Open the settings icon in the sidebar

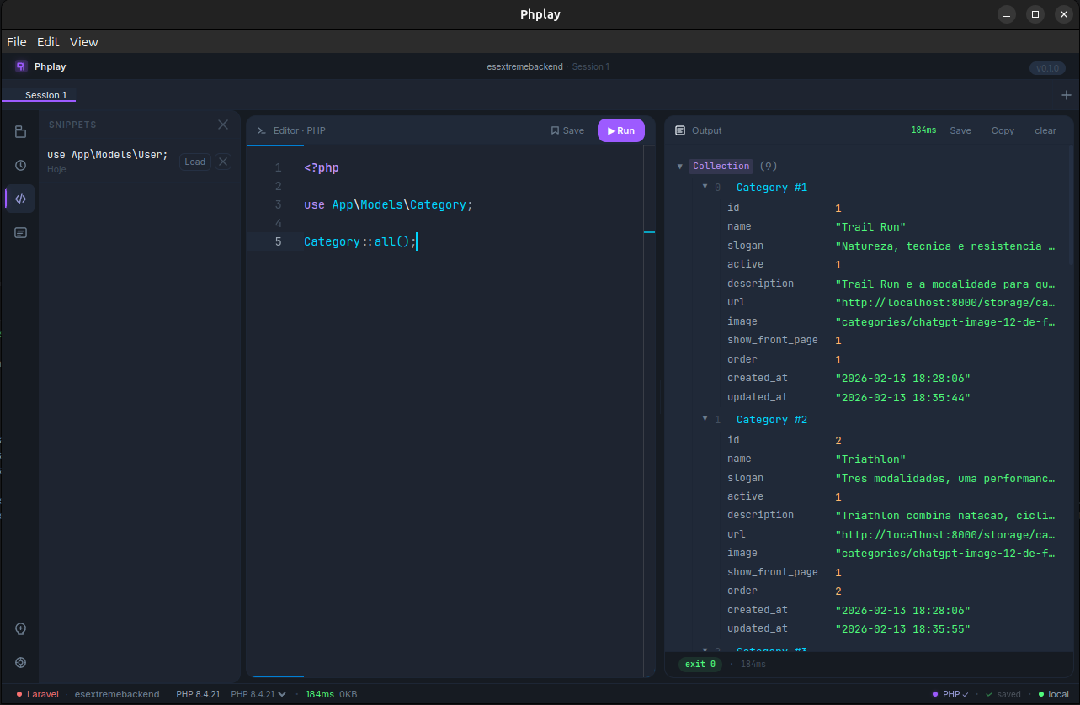[x=21, y=662]
